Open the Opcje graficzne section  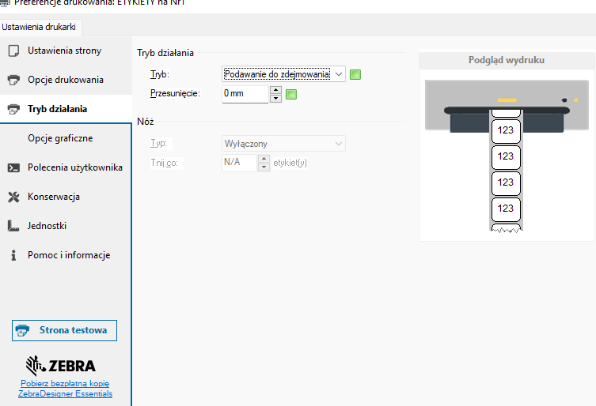coord(60,138)
